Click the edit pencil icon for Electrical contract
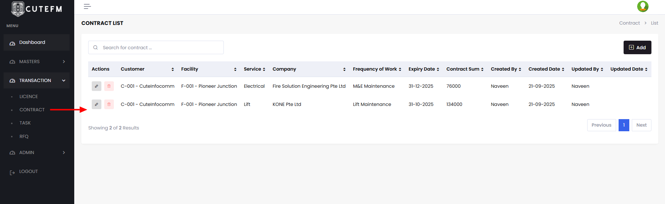Image resolution: width=665 pixels, height=204 pixels. [x=96, y=86]
